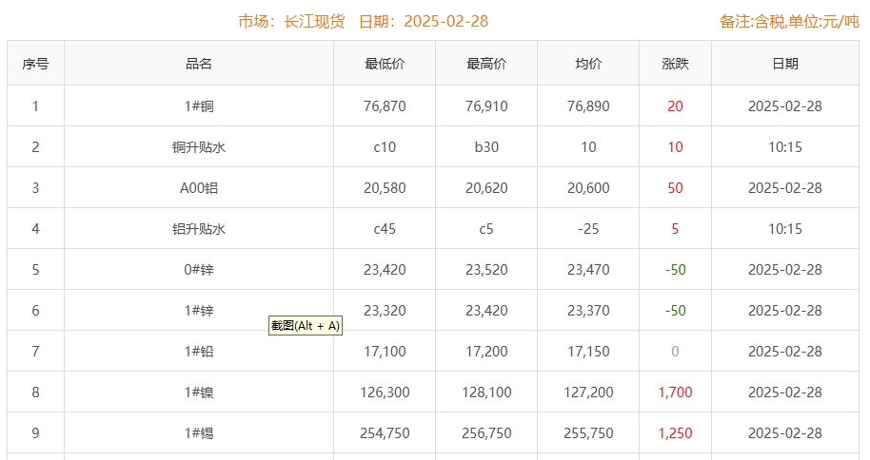This screenshot has width=870, height=460.
Task: Select the 1#铜 product name
Action: pyautogui.click(x=199, y=106)
